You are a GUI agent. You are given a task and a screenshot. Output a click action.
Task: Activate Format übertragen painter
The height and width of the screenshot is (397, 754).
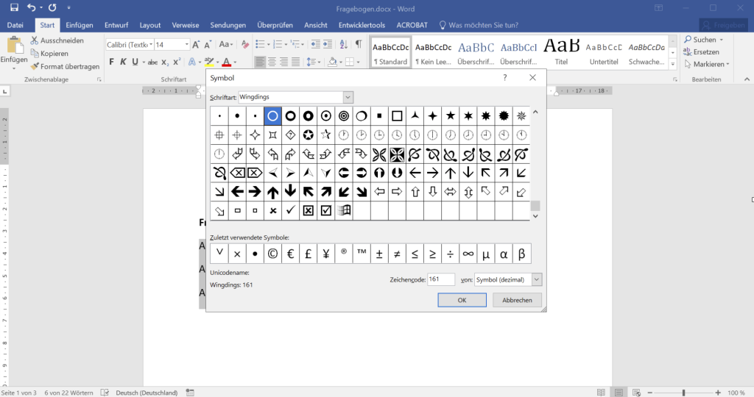tap(65, 66)
